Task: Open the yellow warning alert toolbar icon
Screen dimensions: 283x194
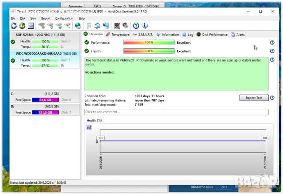Action: coord(23,26)
